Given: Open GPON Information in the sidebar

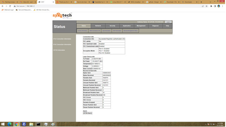Looking at the screenshot, I should coord(59,50).
